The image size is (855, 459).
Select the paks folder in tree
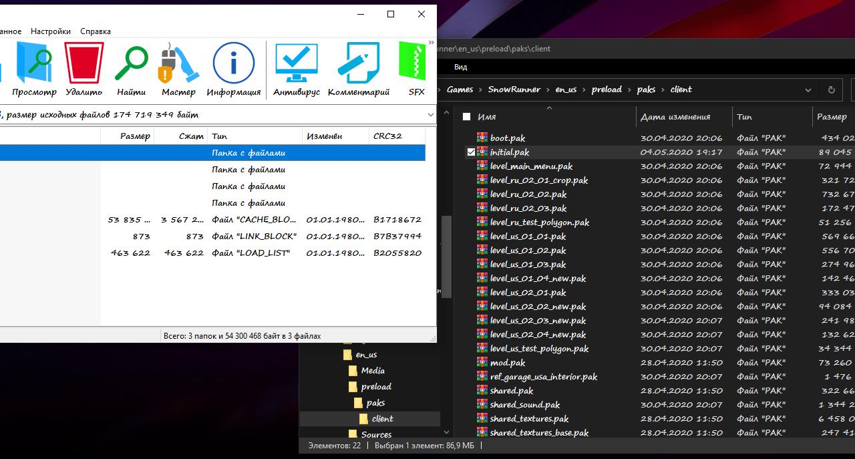coord(375,403)
